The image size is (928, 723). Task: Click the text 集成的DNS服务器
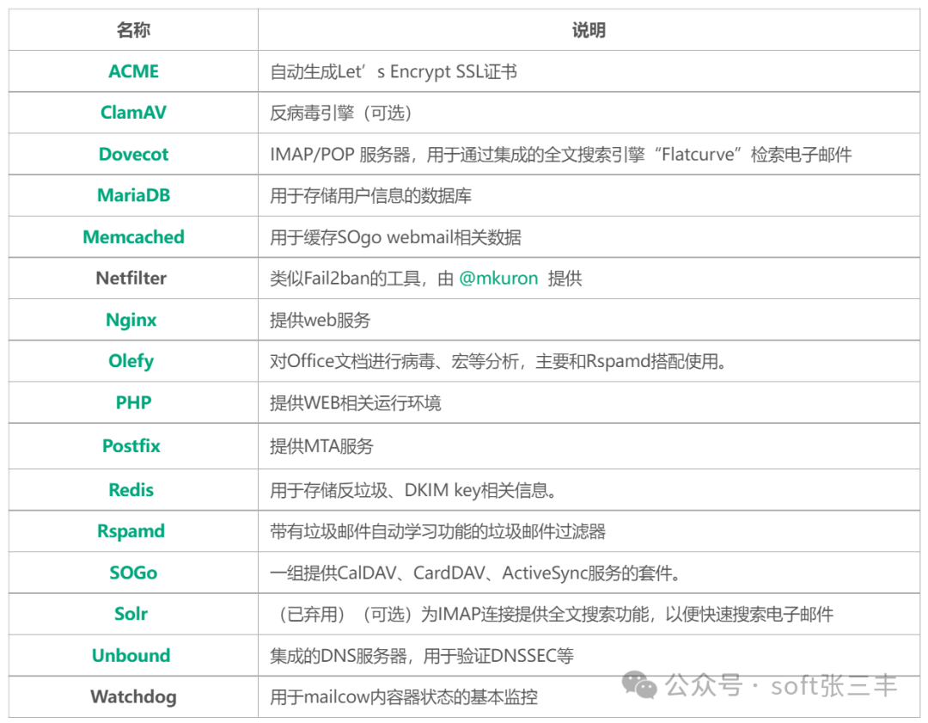coord(338,656)
